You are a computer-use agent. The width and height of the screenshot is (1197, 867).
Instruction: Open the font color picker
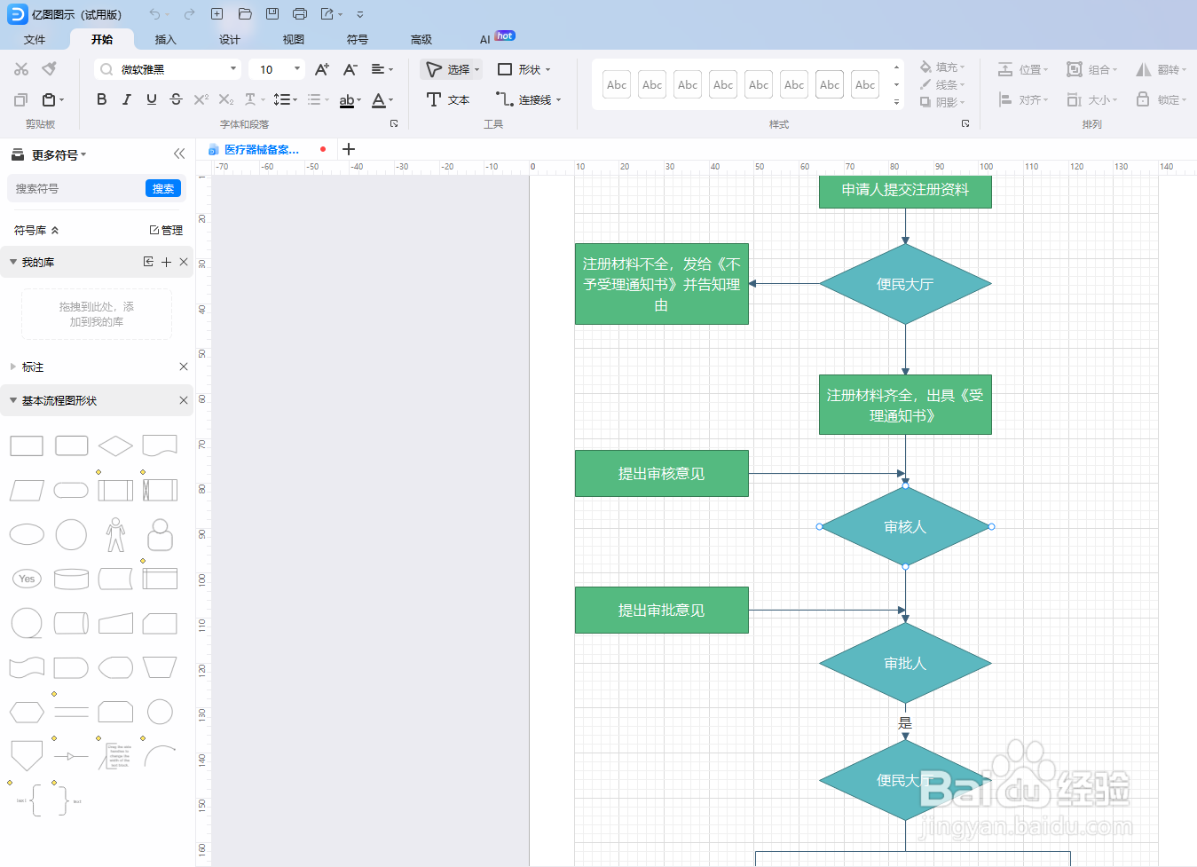[382, 99]
